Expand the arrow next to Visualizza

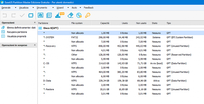[33, 8]
